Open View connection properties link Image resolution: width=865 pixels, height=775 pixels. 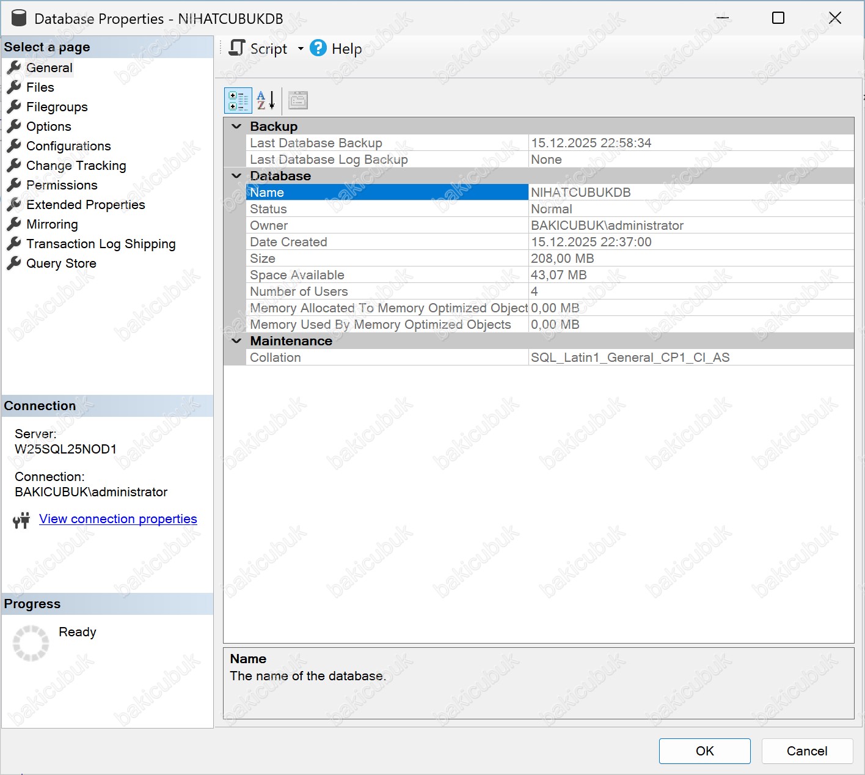point(118,519)
